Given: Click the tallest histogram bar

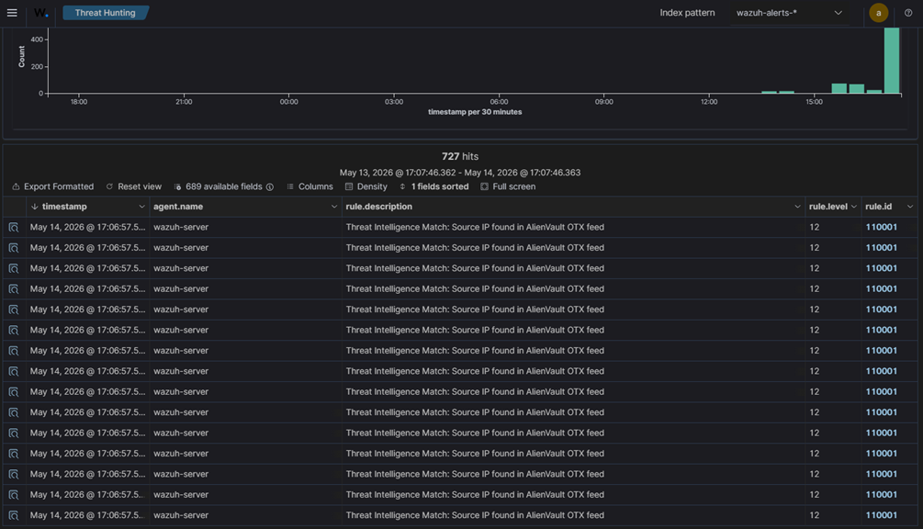Looking at the screenshot, I should pos(892,61).
